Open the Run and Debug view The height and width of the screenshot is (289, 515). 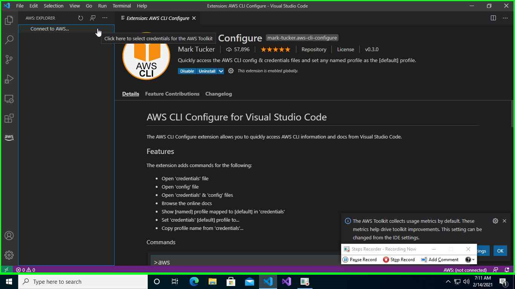pyautogui.click(x=9, y=79)
